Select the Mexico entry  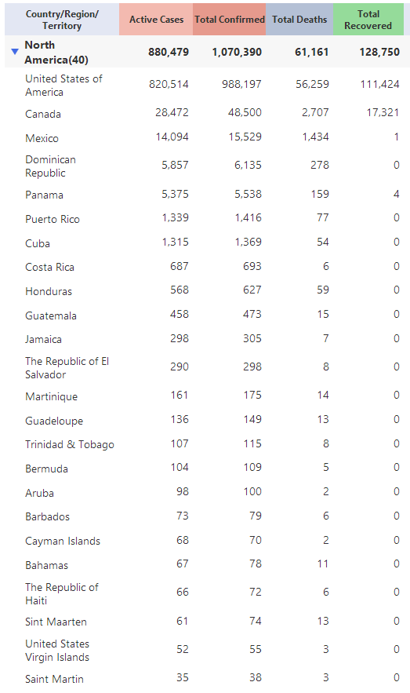coord(42,138)
